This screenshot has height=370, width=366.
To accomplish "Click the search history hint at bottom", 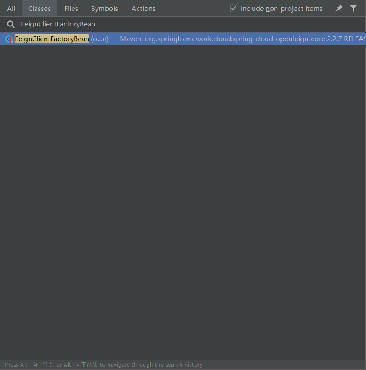I will point(103,364).
